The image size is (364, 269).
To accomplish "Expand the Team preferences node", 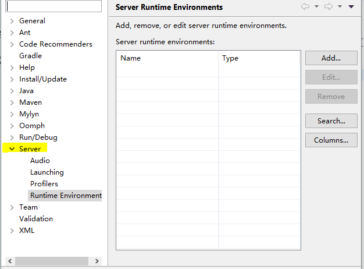I will point(12,207).
